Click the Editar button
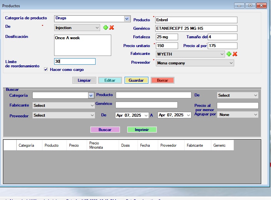The height and width of the screenshot is (200, 271). 110,80
